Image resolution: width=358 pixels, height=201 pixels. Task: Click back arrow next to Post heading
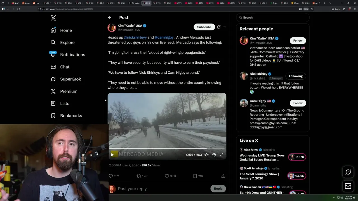pyautogui.click(x=110, y=18)
